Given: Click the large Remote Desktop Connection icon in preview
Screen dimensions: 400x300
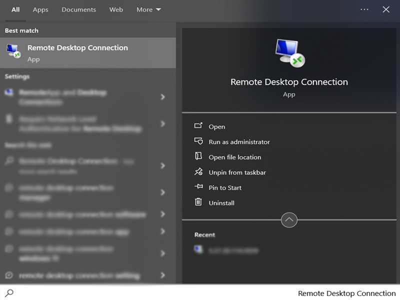Looking at the screenshot, I should pyautogui.click(x=290, y=53).
